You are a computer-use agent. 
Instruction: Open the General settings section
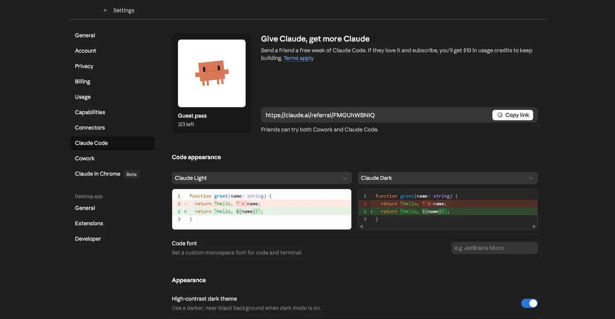[112, 35]
